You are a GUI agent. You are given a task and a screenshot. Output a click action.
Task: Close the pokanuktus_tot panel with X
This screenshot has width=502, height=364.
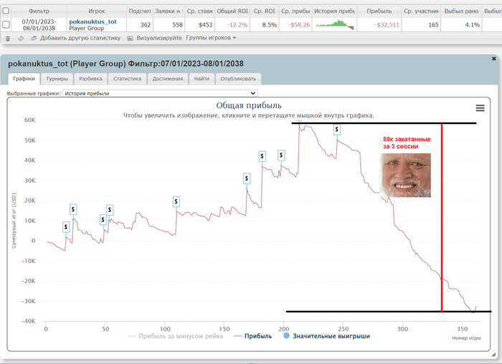tap(493, 59)
